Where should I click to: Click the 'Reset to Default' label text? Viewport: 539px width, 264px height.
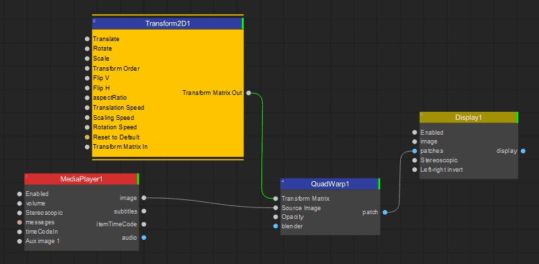click(116, 137)
